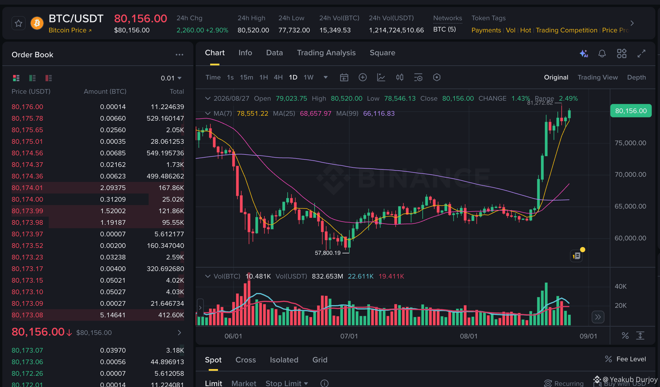Open the technical indicators line chart icon
660x387 pixels.
coord(381,77)
